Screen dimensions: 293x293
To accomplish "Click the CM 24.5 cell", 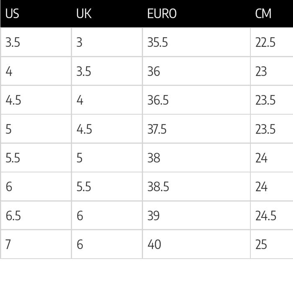I will pyautogui.click(x=266, y=216).
